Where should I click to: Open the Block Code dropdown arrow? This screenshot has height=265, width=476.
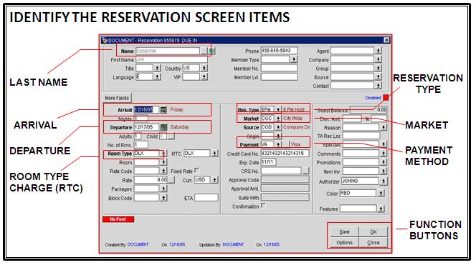point(163,198)
